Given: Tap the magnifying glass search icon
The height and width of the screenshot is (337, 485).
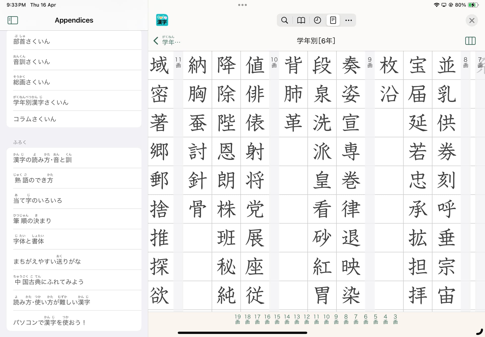Looking at the screenshot, I should coord(284,20).
